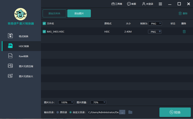Switch to HEIC转换 tab
This screenshot has width=193, height=119.
[x=22, y=46]
